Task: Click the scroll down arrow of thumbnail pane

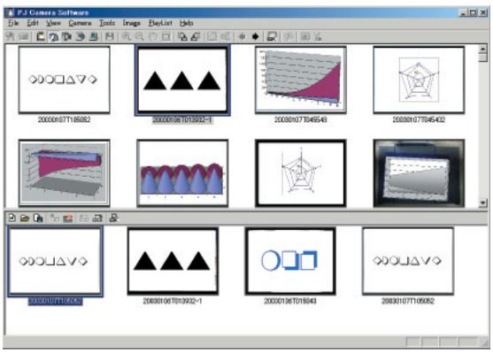Action: [x=482, y=203]
